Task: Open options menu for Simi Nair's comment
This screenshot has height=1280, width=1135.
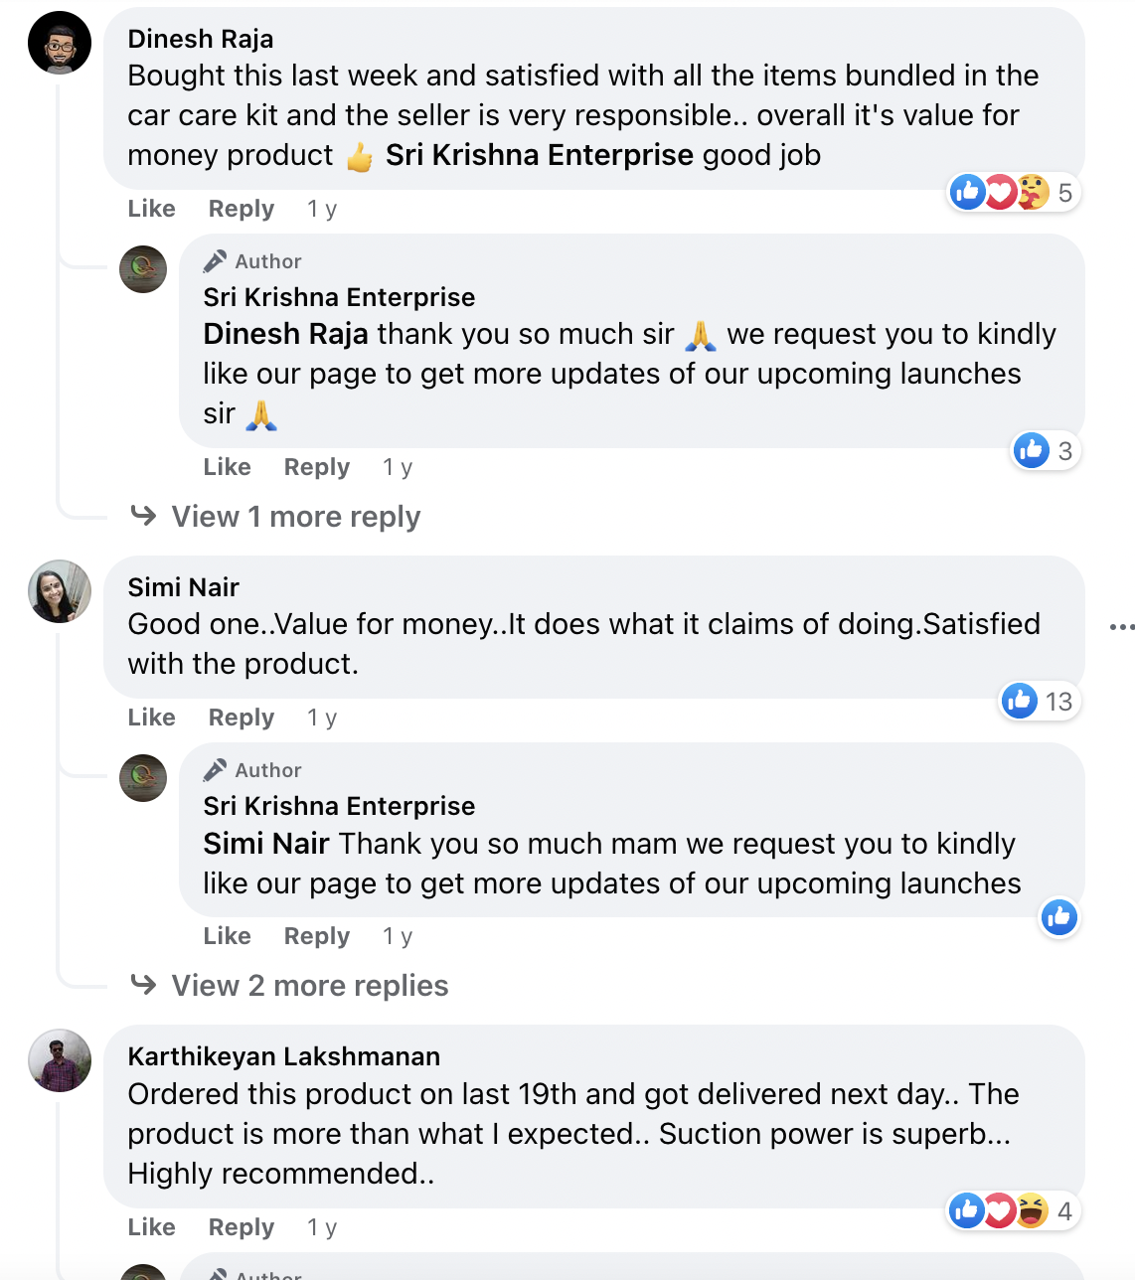Action: click(x=1121, y=627)
